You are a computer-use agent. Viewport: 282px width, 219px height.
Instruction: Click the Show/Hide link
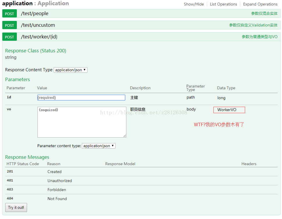coord(194,4)
